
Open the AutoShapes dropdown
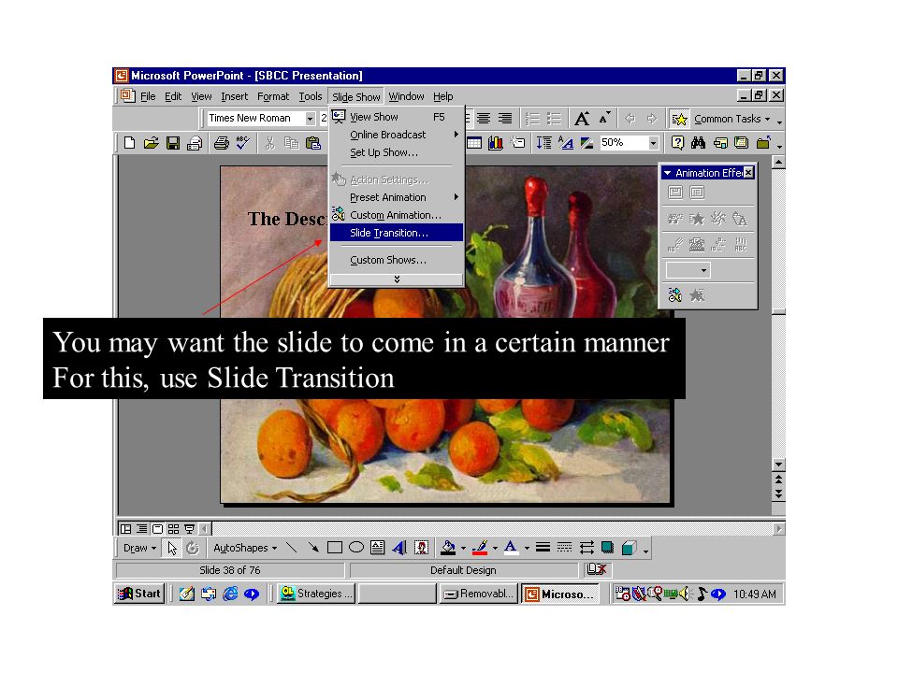pos(245,549)
